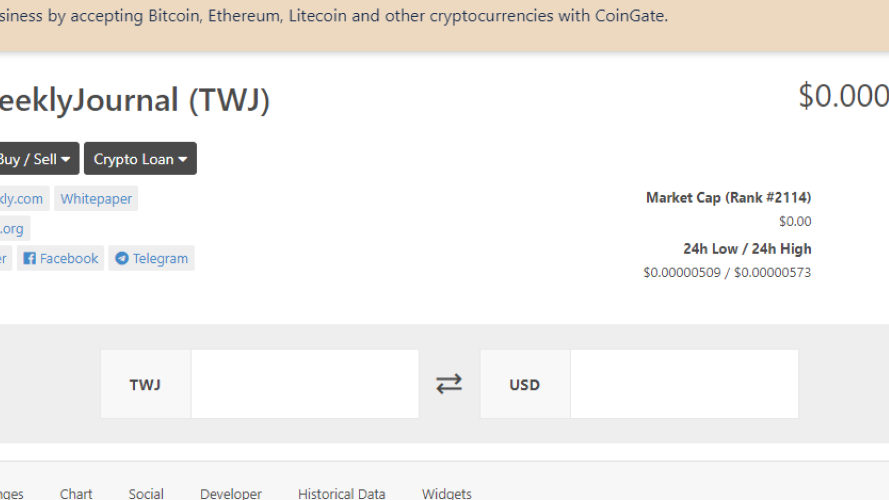Click the Facebook logo icon
Image resolution: width=889 pixels, height=500 pixels.
pos(29,258)
